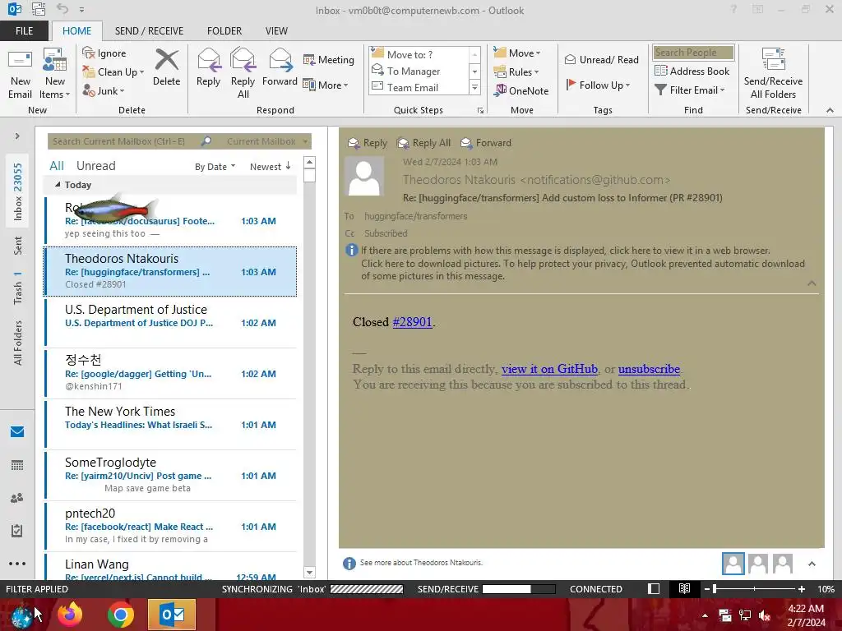Show Unread messages only
The width and height of the screenshot is (842, 631).
(x=95, y=166)
